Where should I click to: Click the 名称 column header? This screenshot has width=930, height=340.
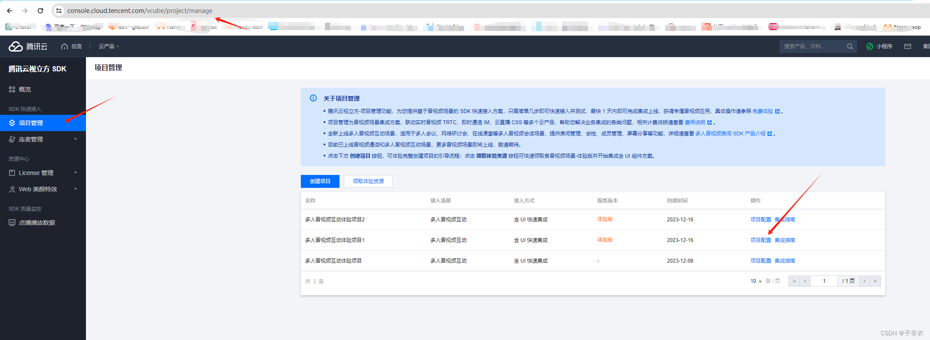[310, 201]
